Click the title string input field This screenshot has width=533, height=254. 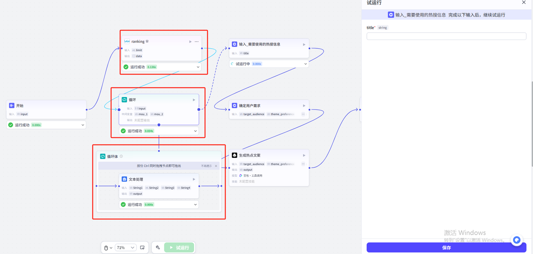[x=446, y=36]
